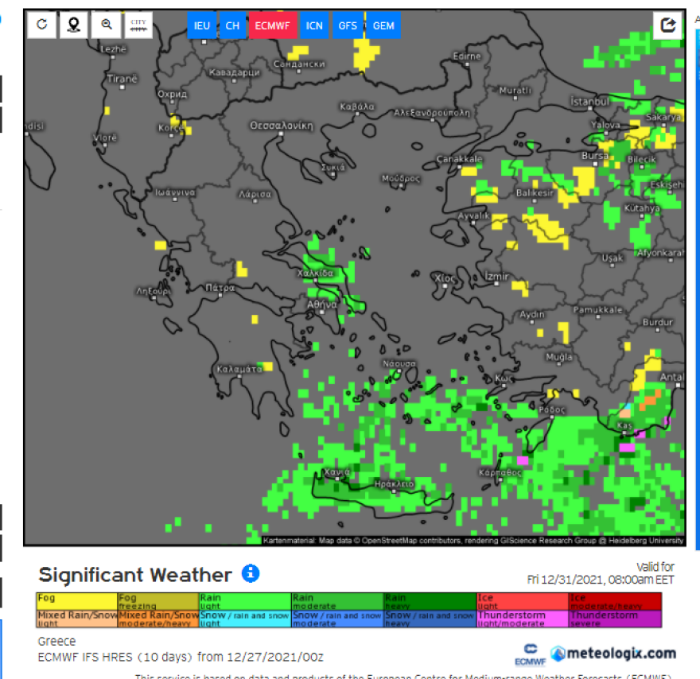Select the ECMWF model tab
The image size is (700, 679).
pyautogui.click(x=274, y=25)
